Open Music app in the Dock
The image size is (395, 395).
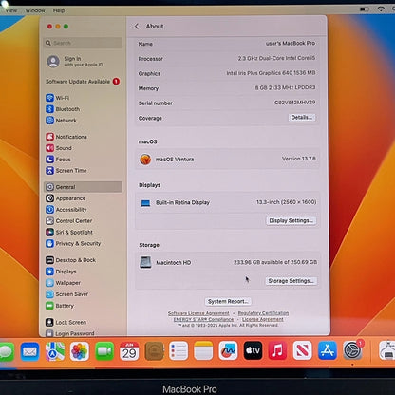click(x=277, y=350)
